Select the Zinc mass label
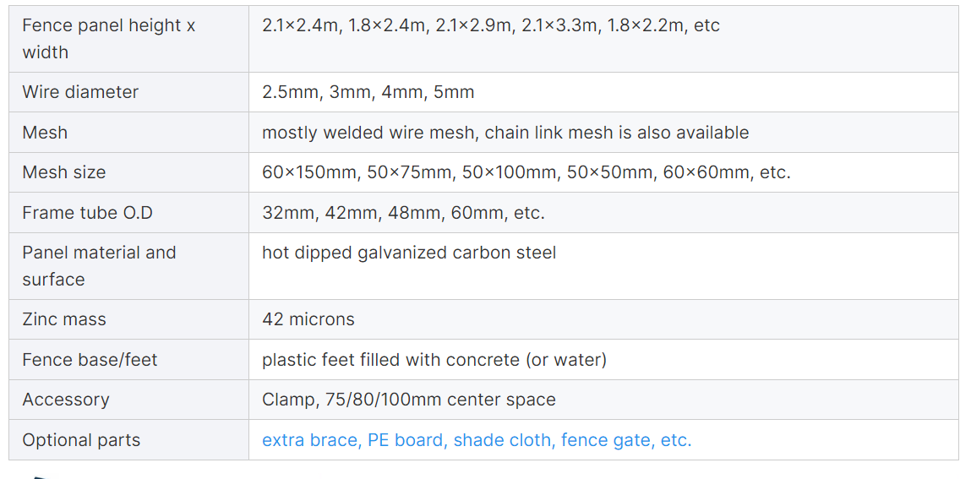Viewport: 971px width, 479px height. click(63, 319)
